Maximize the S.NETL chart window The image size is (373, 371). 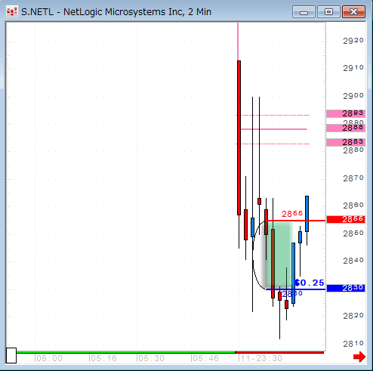click(328, 12)
